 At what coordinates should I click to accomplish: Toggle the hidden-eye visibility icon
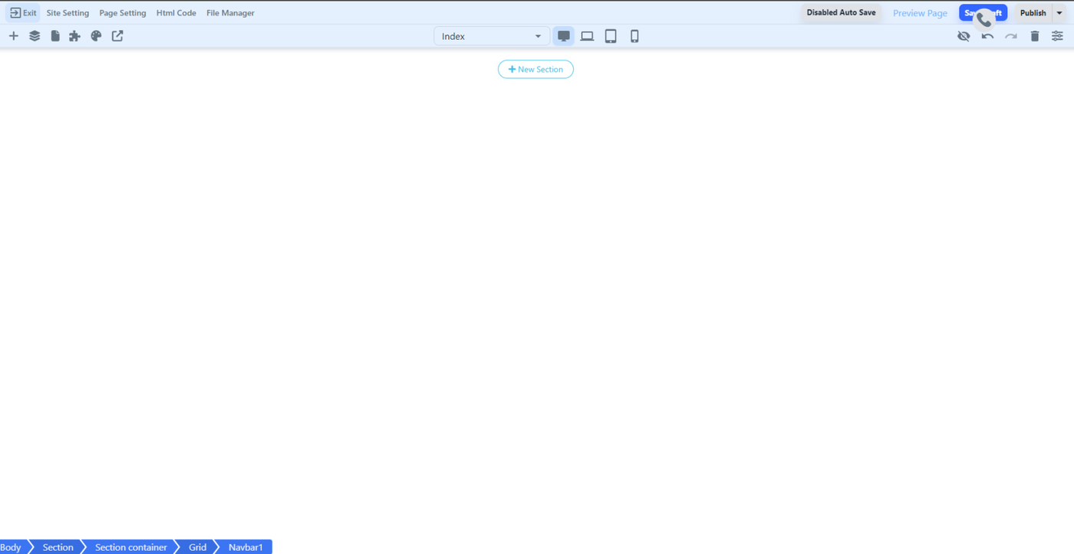pos(964,36)
